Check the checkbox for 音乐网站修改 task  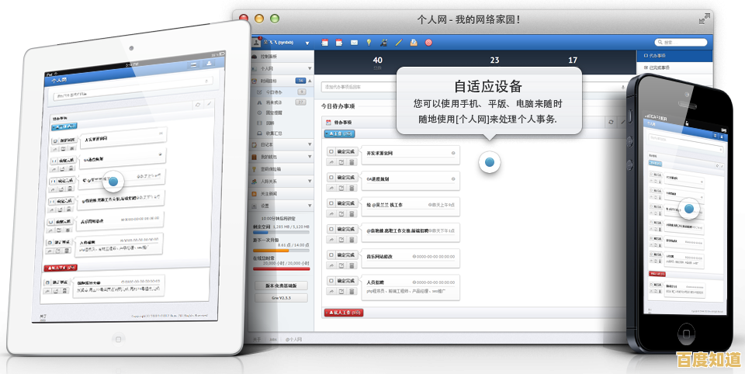[x=331, y=255]
